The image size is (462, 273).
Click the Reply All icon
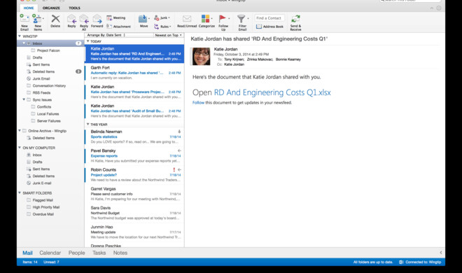click(x=84, y=19)
